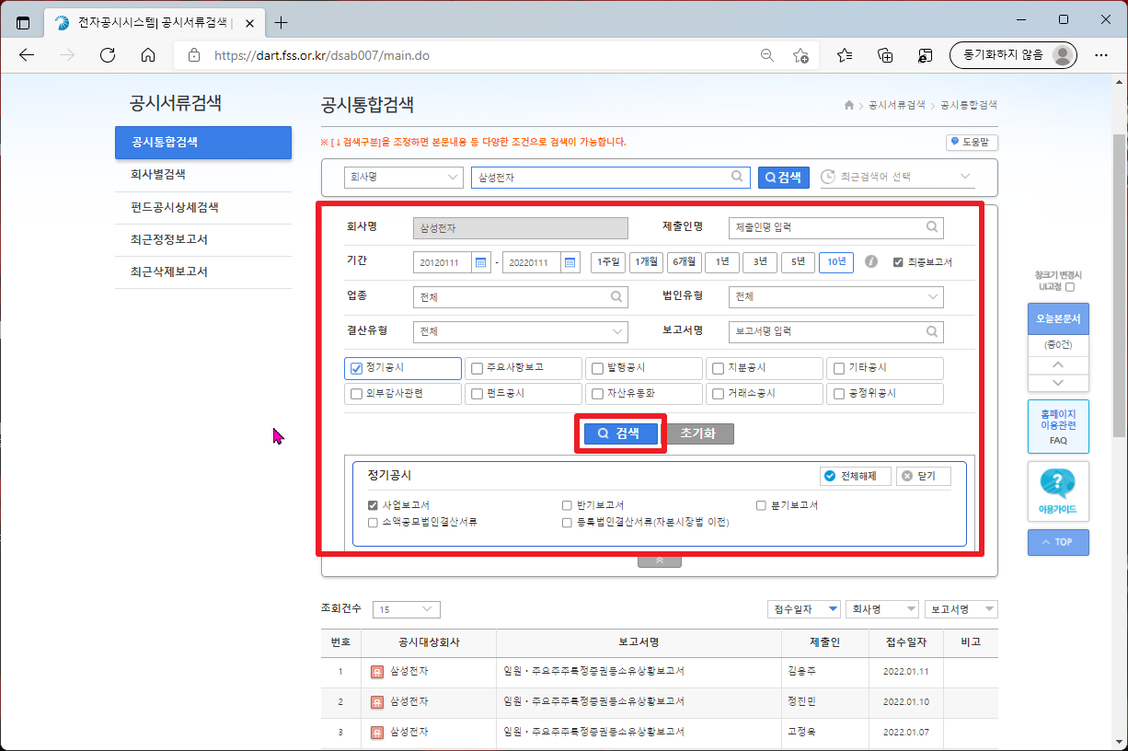Click the magnifier in 보고서명 field
Viewport: 1128px width, 751px height.
coord(932,331)
